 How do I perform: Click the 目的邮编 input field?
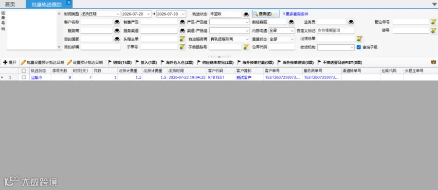point(100,47)
